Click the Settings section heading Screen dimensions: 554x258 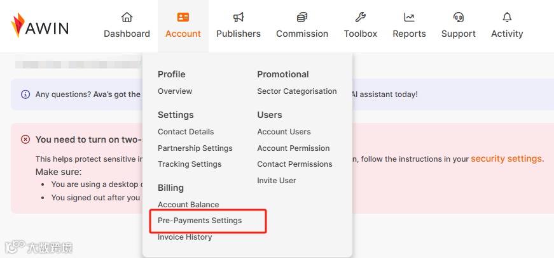point(176,115)
